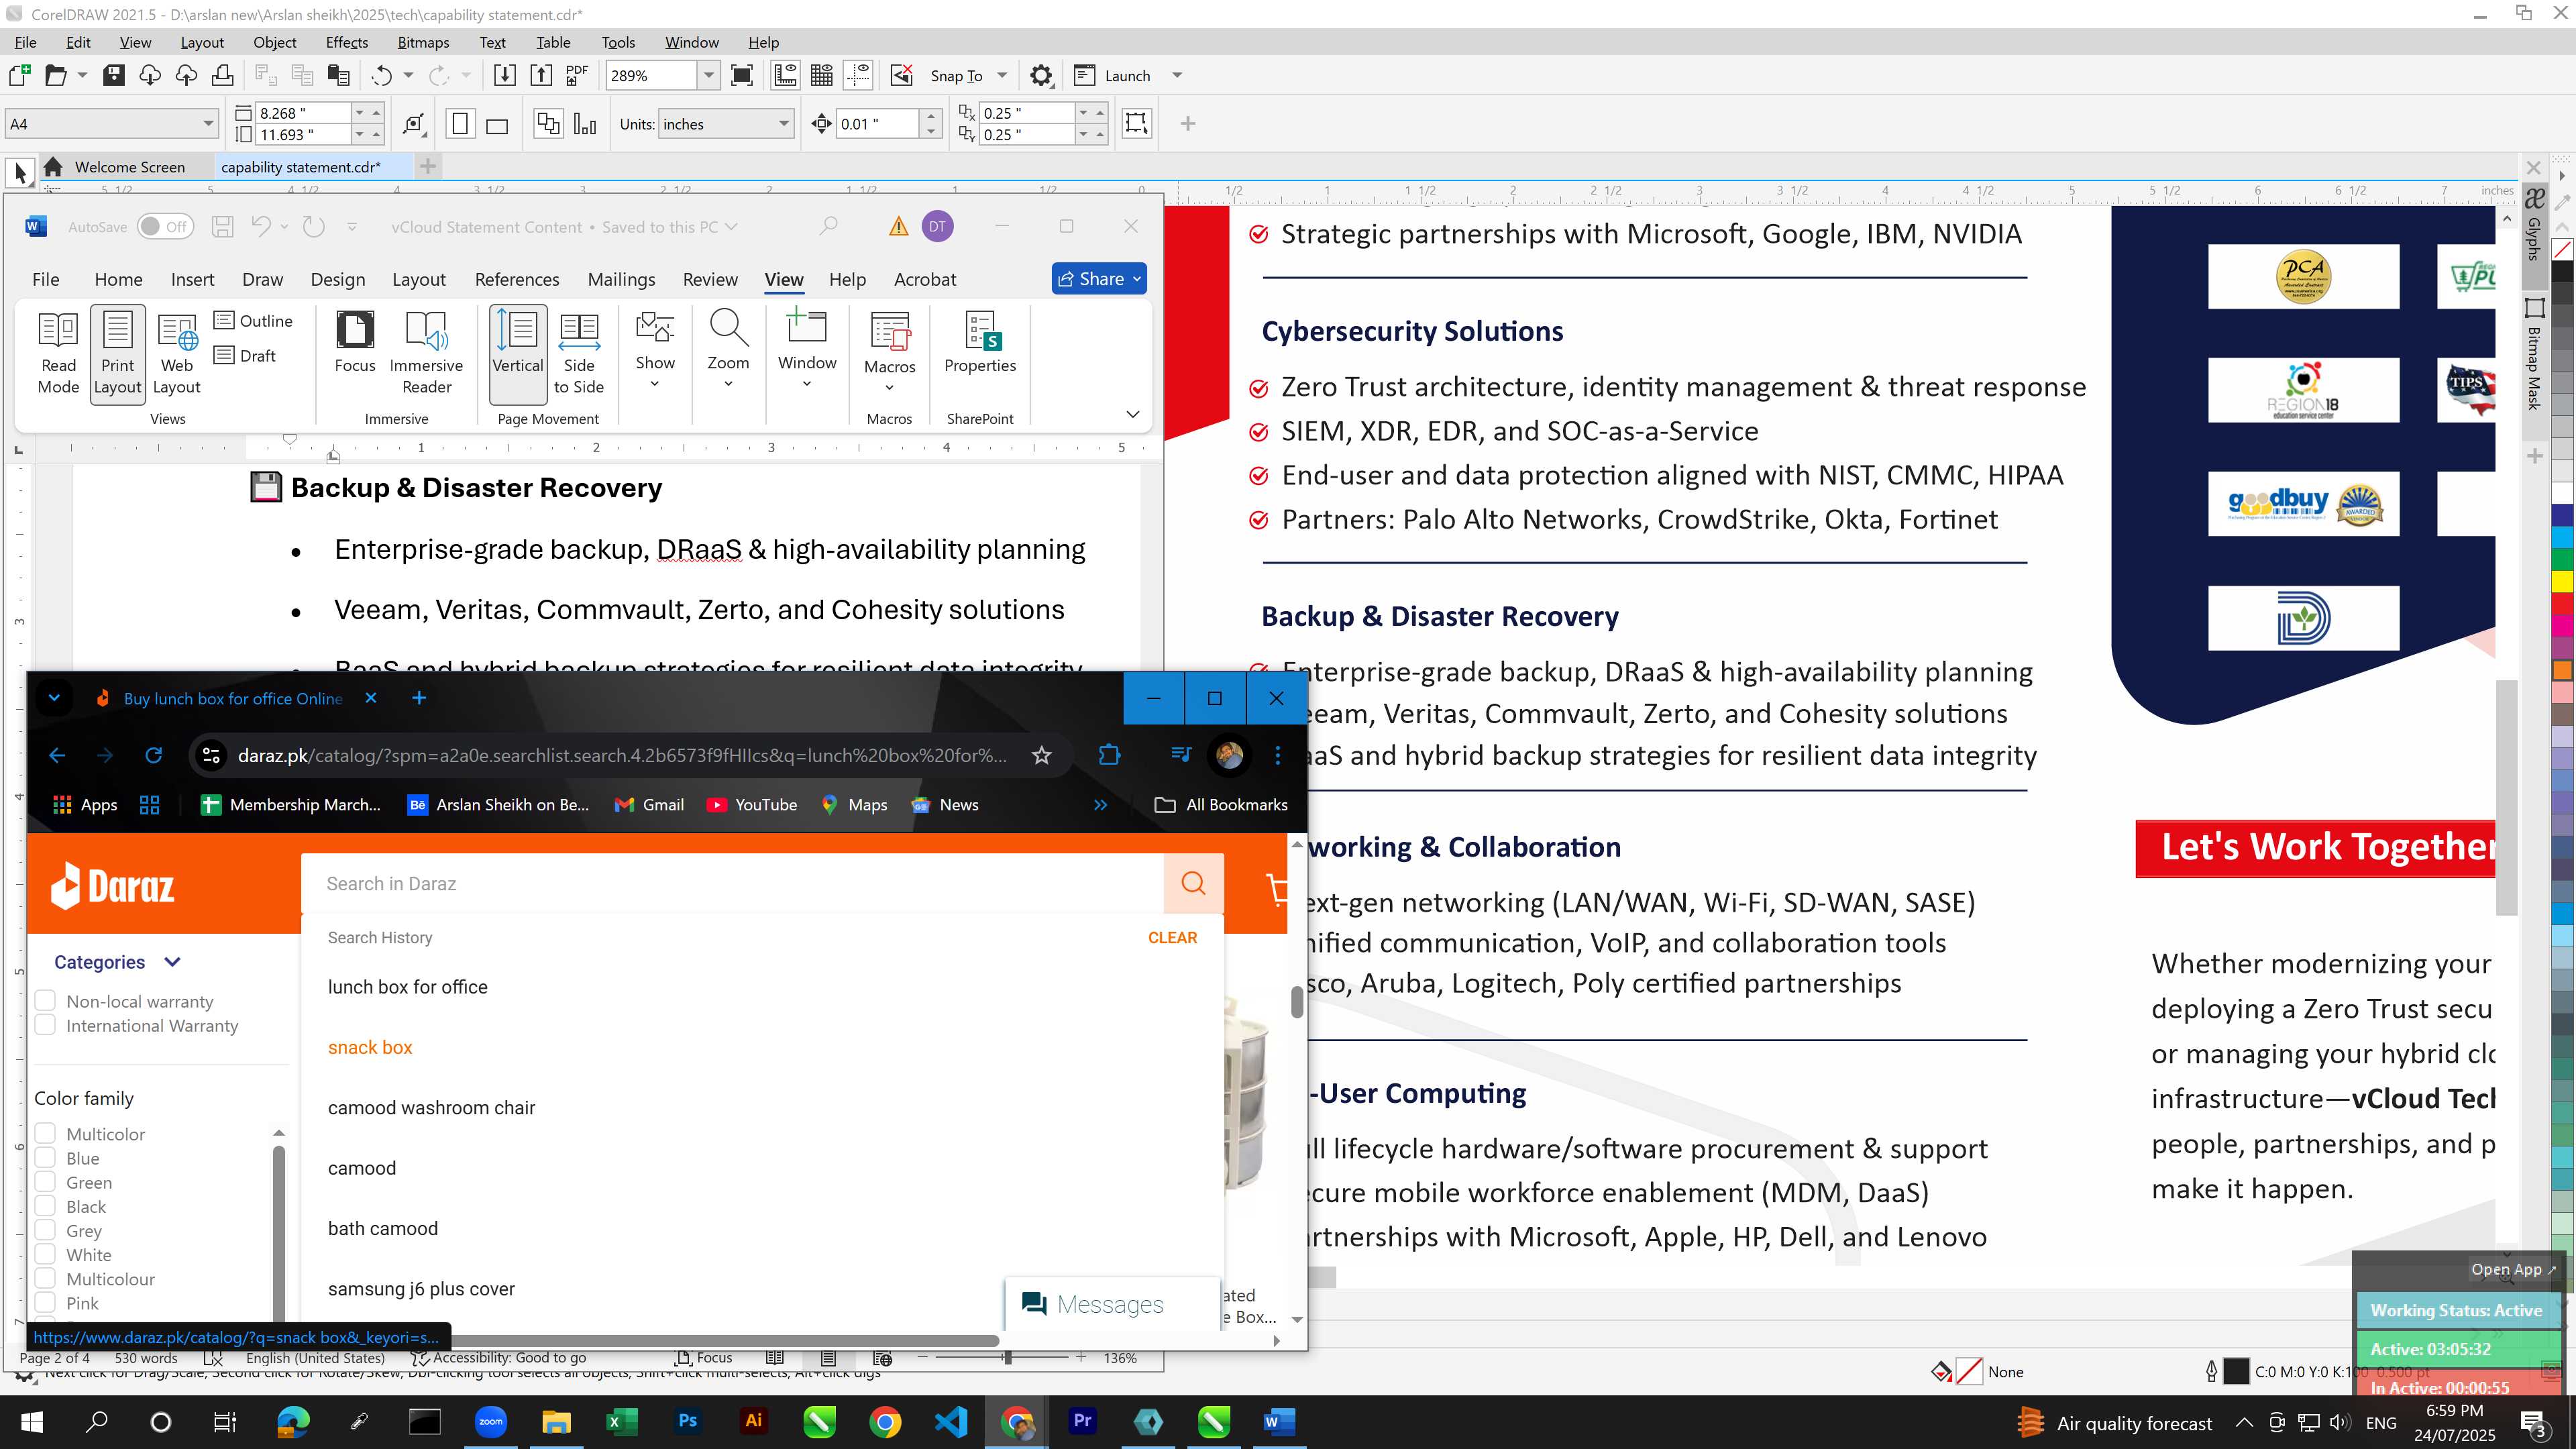This screenshot has height=1449, width=2576.
Task: Check the International Warranty checkbox
Action: pyautogui.click(x=45, y=1024)
